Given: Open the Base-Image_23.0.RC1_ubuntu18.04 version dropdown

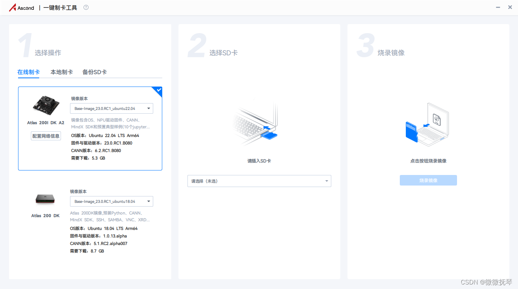Looking at the screenshot, I should coord(111,201).
